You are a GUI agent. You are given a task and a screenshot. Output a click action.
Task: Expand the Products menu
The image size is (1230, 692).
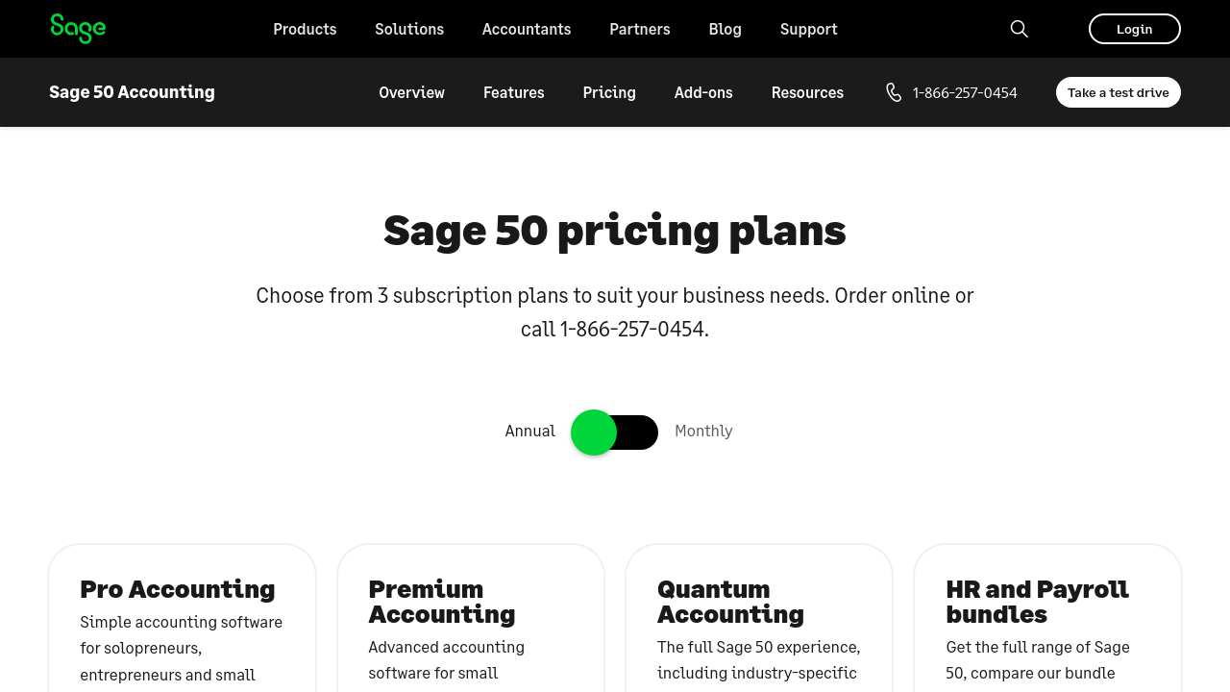(305, 29)
